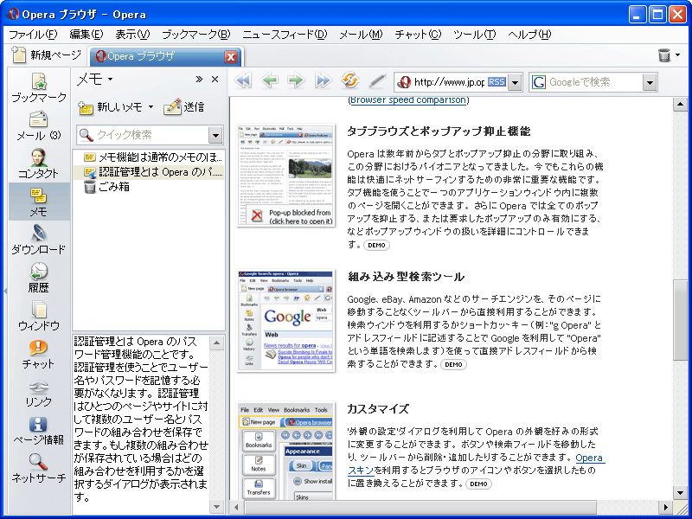Open the address bar dropdown arrow
This screenshot has height=519, width=692.
click(x=515, y=82)
